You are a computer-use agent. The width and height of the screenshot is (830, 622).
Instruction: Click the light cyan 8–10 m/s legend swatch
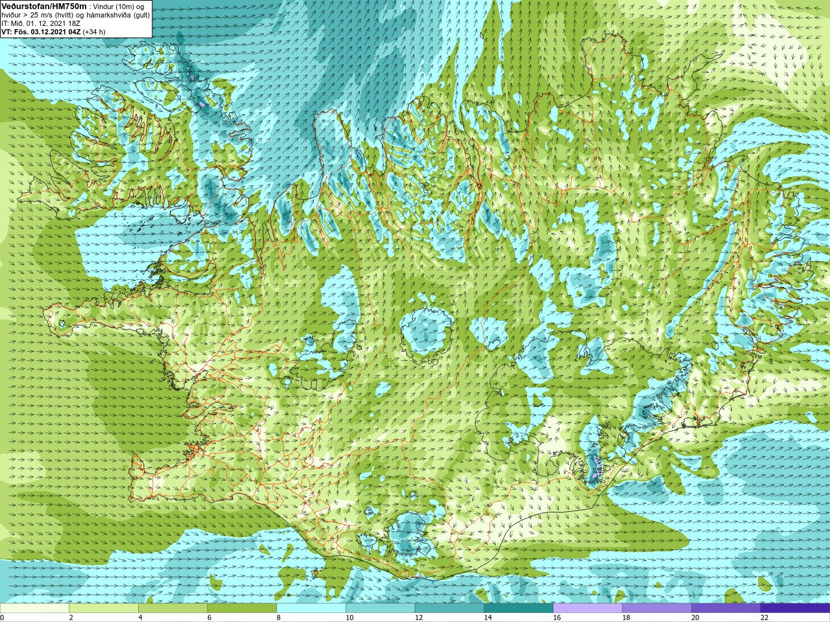311,608
